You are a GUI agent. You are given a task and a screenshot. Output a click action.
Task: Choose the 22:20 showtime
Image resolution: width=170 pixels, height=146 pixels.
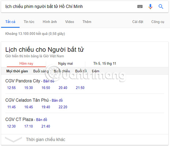(63, 107)
